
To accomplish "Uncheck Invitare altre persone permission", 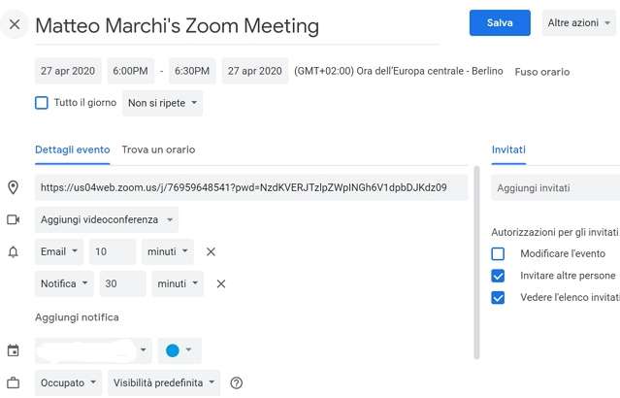I will click(x=498, y=276).
